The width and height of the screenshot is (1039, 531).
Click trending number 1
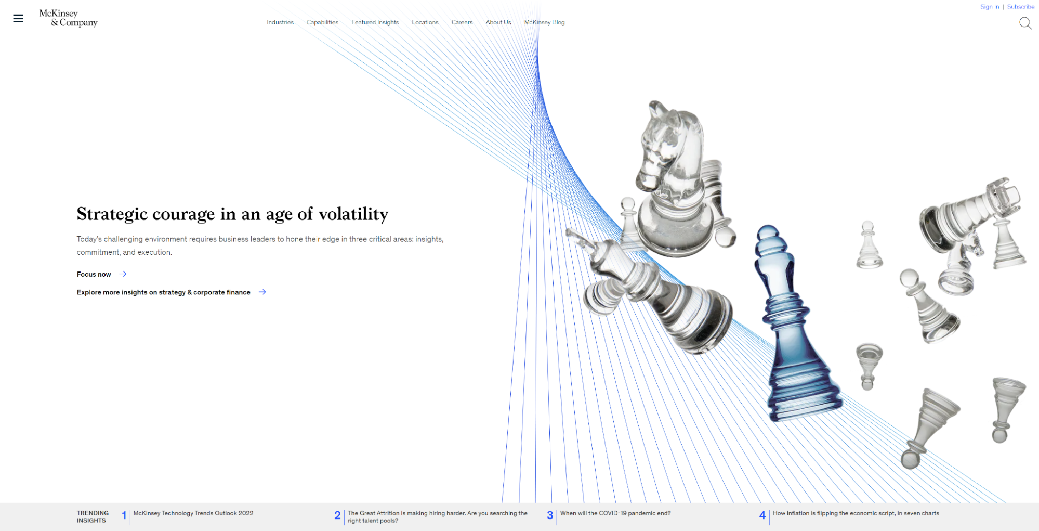pos(124,515)
